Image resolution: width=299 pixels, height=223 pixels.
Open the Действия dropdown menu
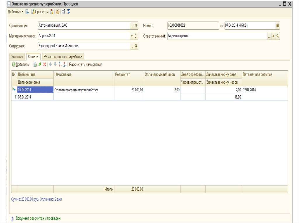(16, 12)
